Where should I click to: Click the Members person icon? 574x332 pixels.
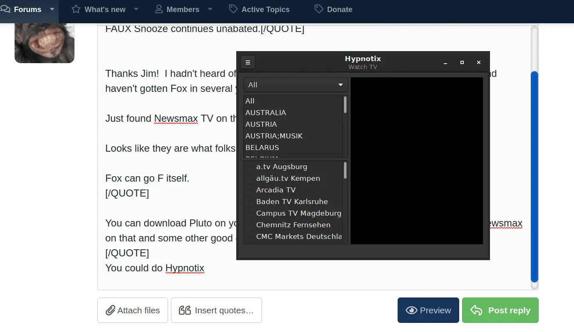158,9
